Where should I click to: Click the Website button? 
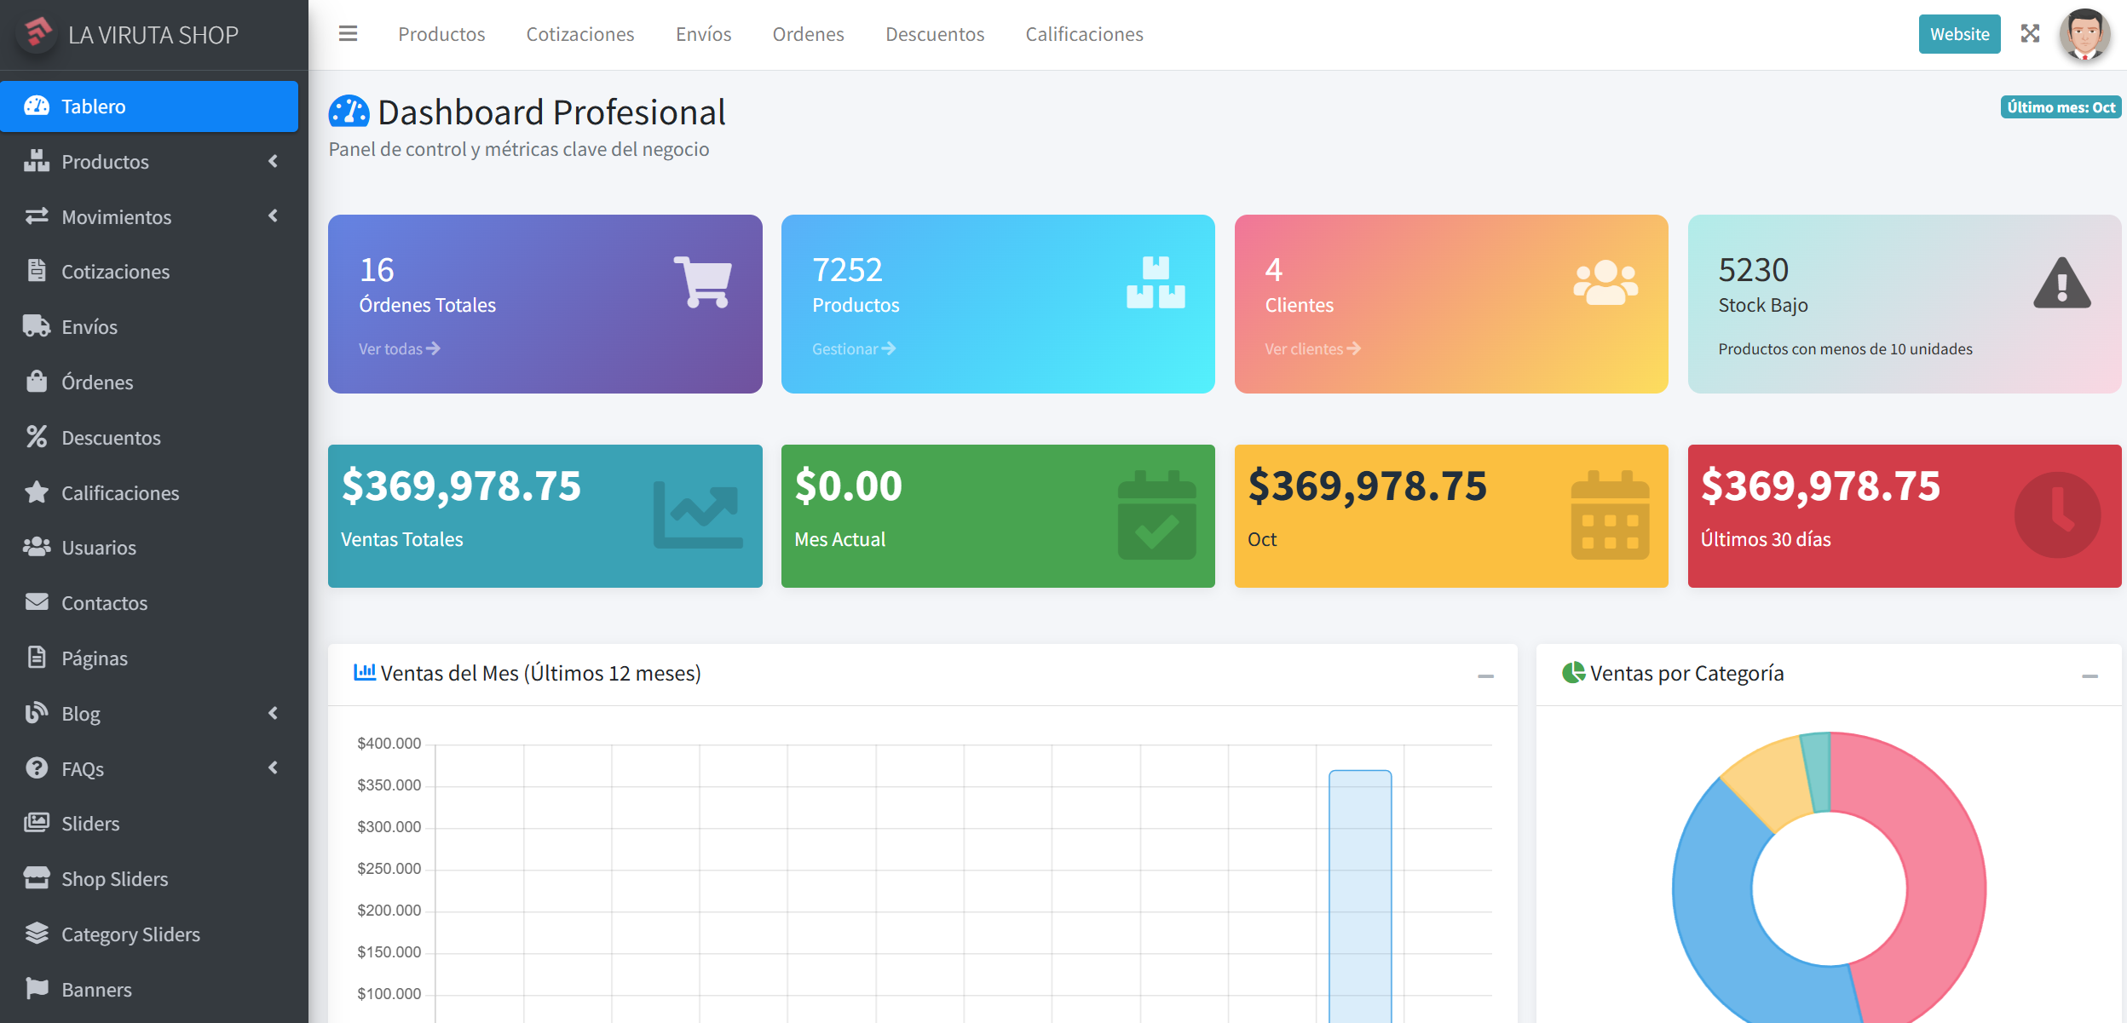1959,34
